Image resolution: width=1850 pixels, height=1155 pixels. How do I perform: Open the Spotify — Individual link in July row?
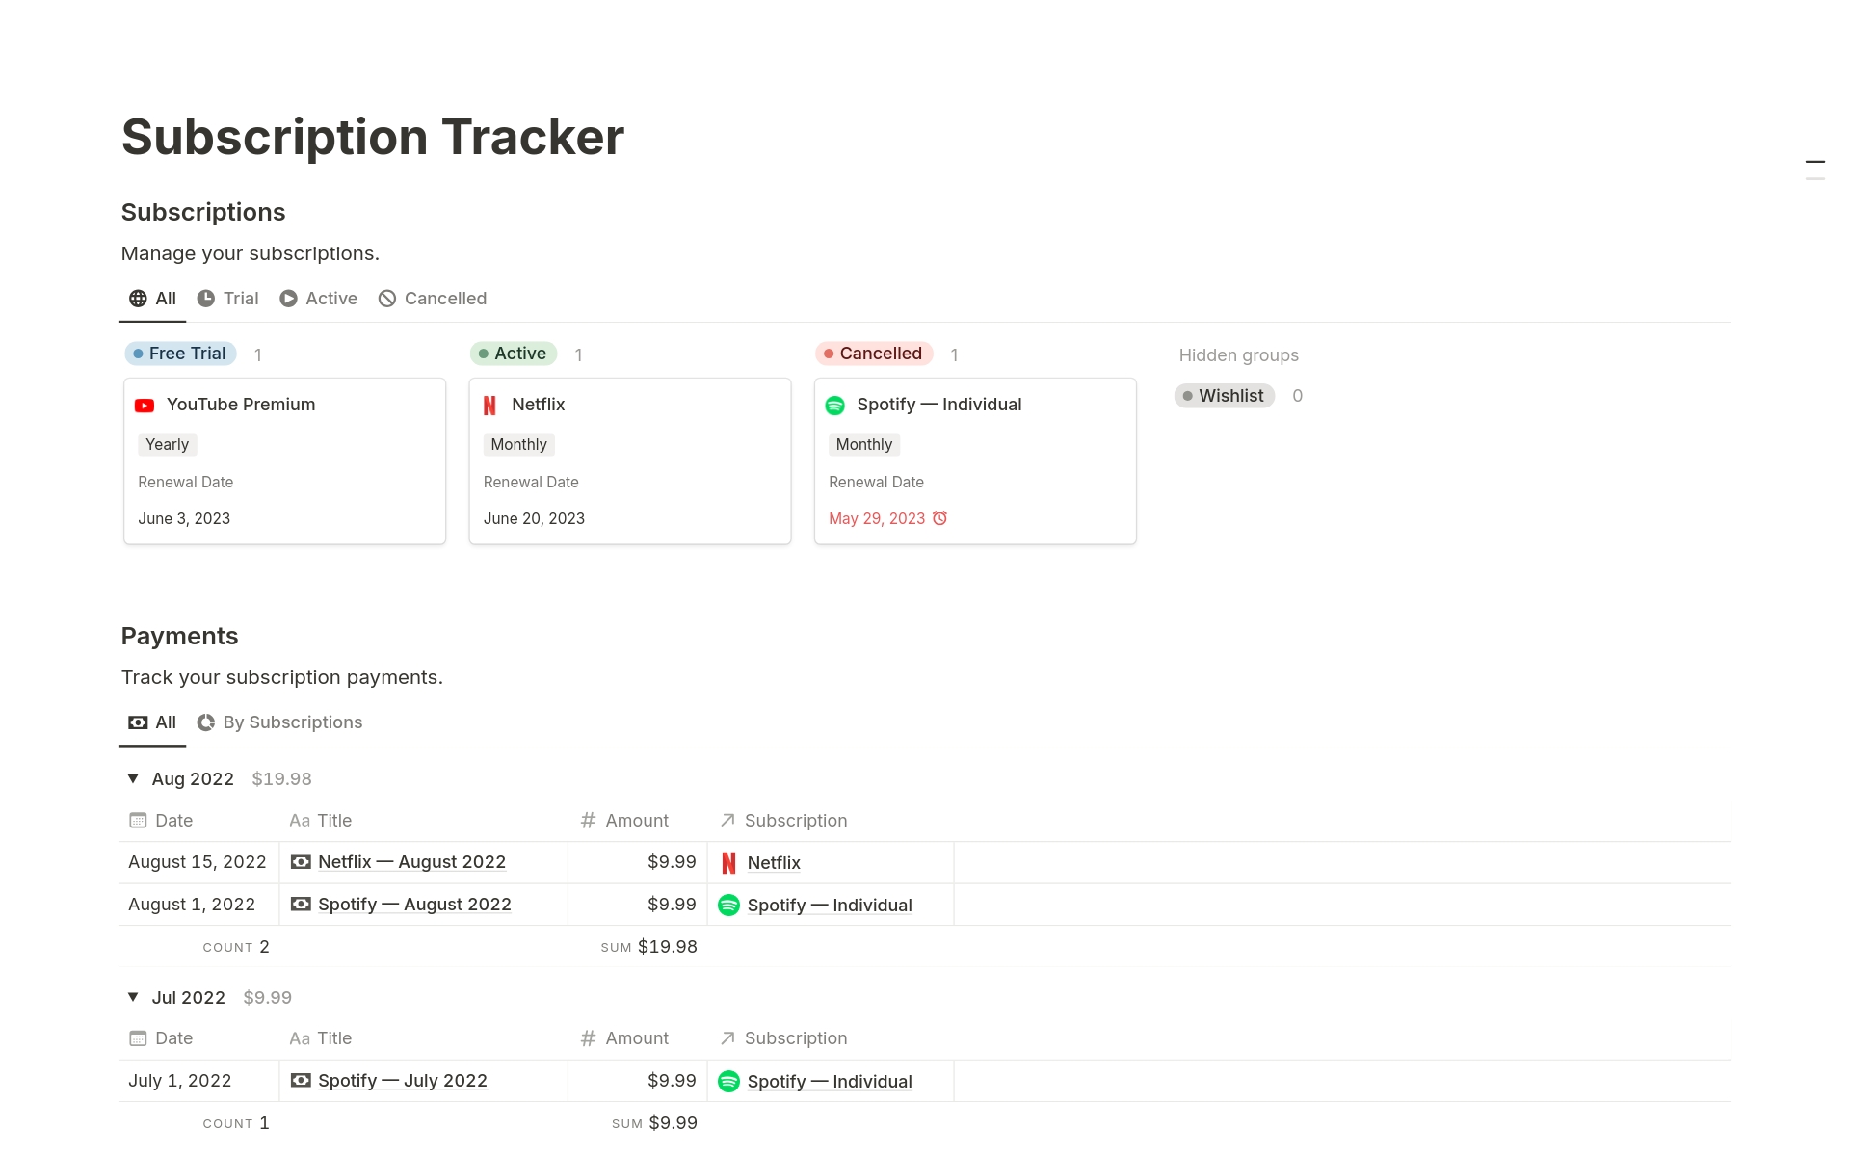click(829, 1082)
